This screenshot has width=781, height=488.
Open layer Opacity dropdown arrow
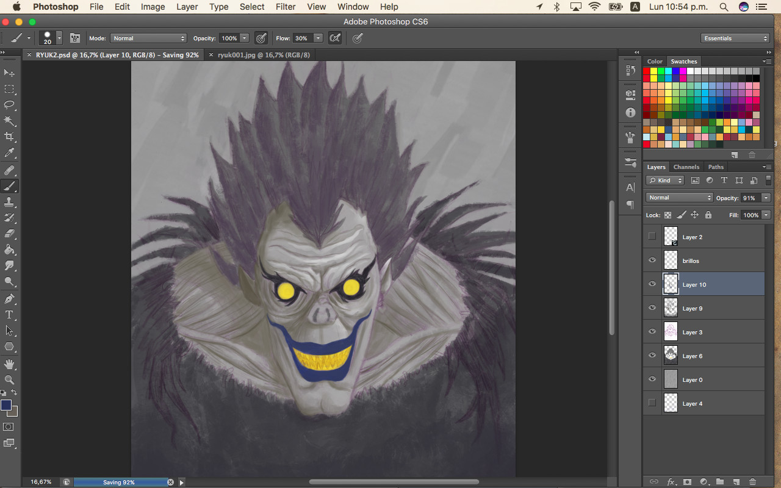coord(766,198)
